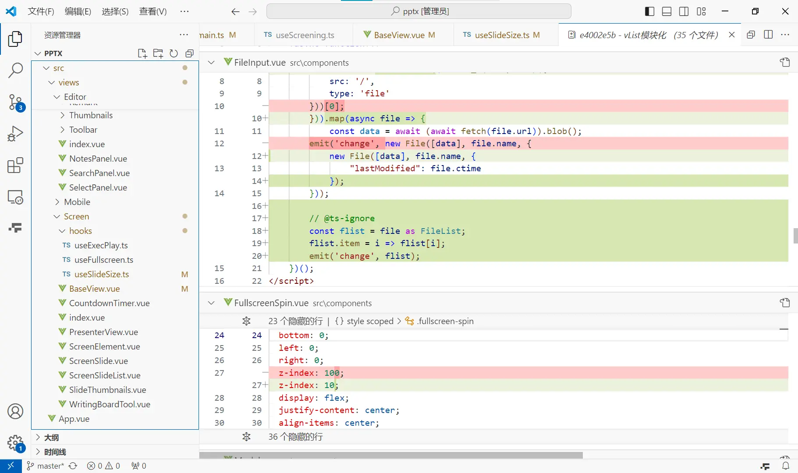Click the vertical scrollbar thumb of diff editor

coord(795,236)
